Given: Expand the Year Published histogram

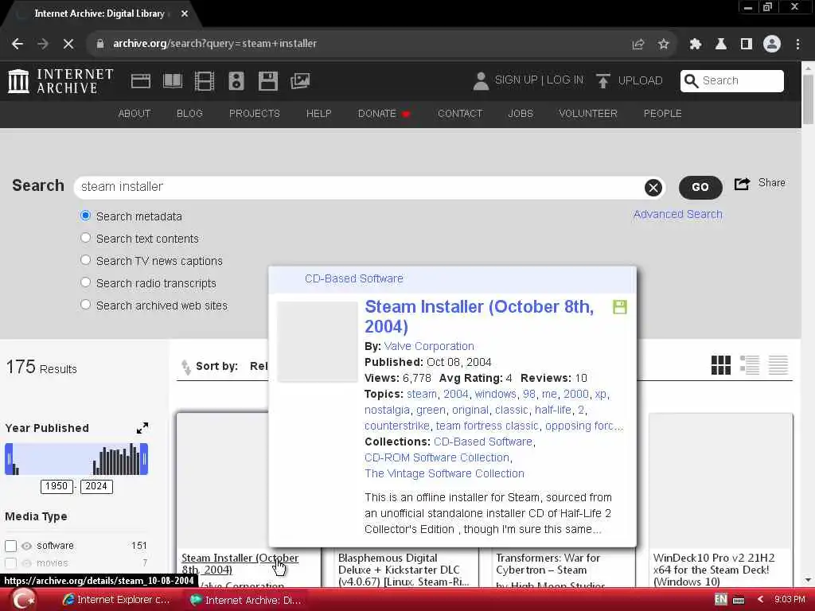Looking at the screenshot, I should 142,428.
